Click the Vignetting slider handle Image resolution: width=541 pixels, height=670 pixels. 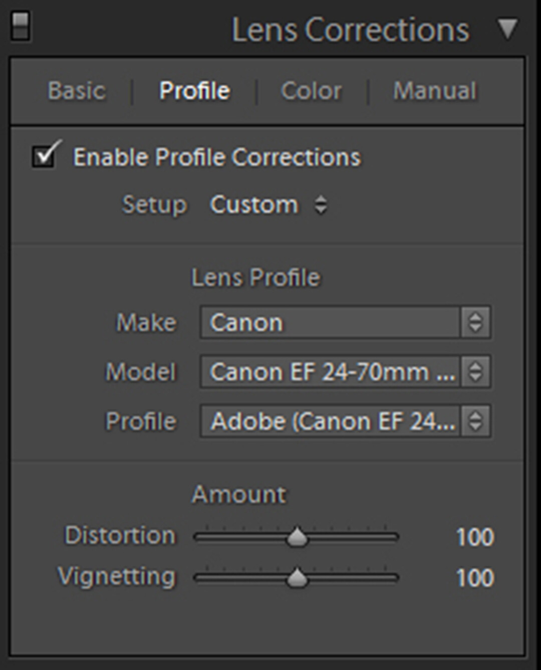(x=297, y=578)
